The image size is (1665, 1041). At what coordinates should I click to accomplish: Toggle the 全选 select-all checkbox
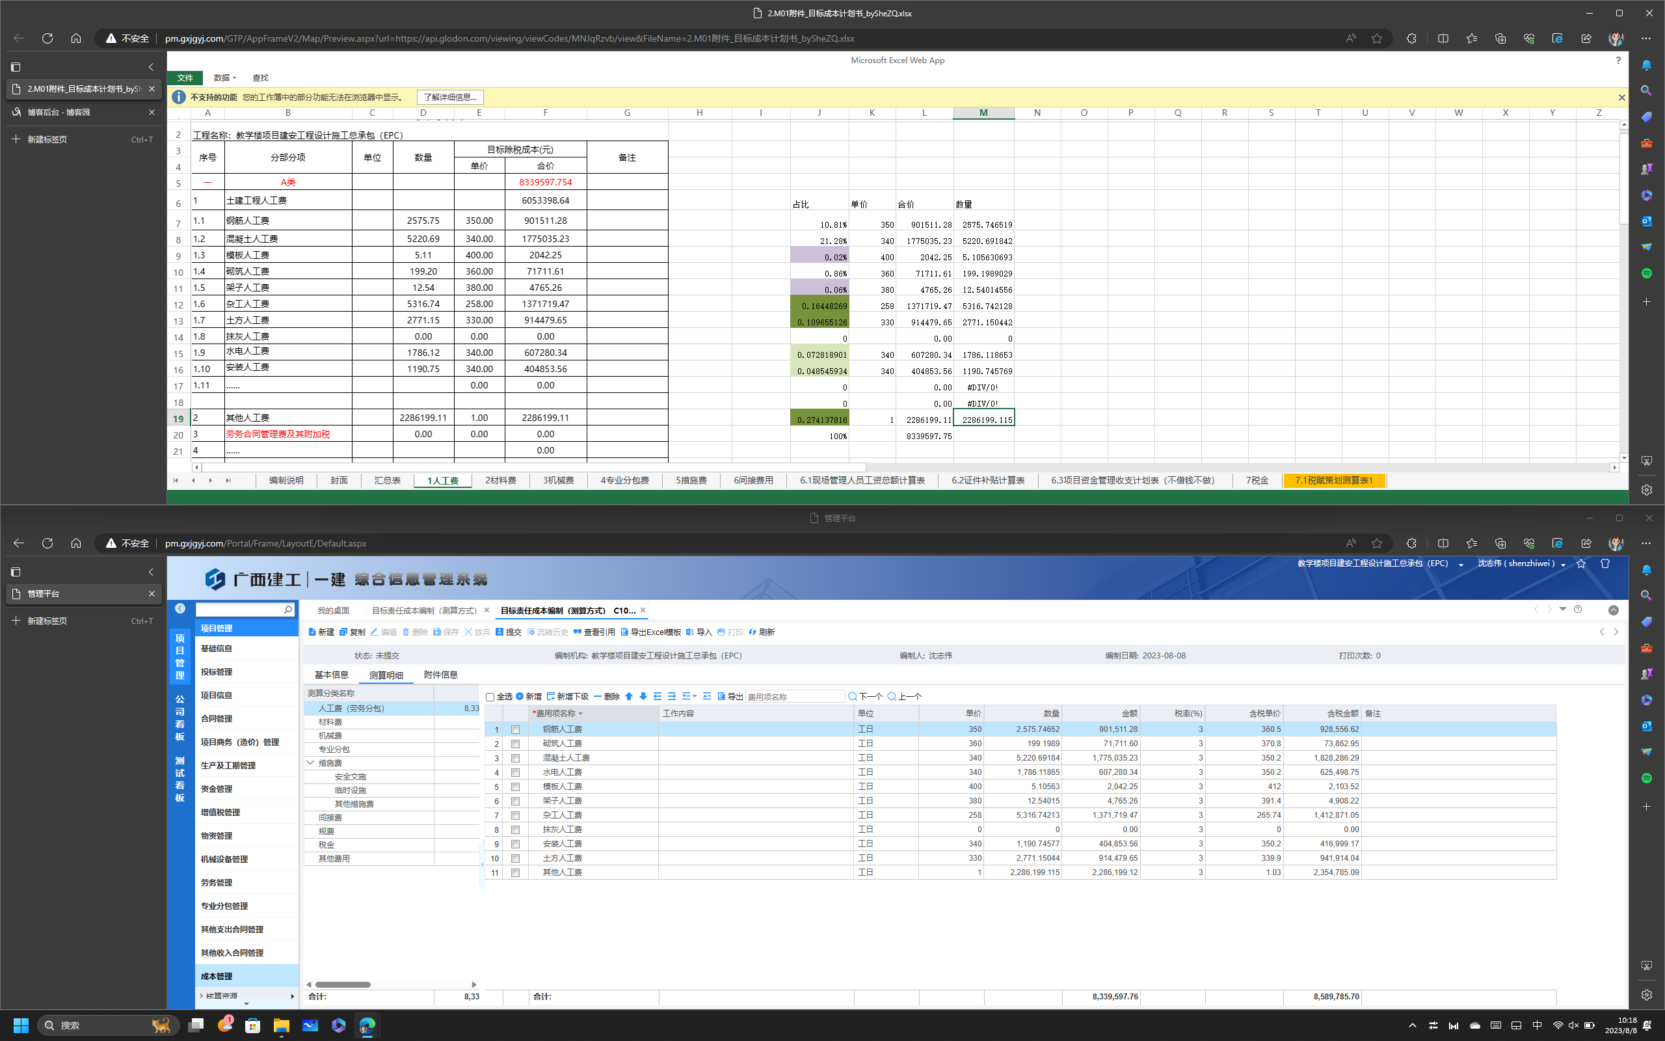point(490,697)
